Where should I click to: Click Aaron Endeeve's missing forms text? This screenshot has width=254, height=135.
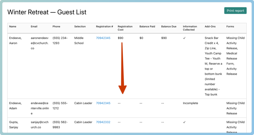click(235, 56)
